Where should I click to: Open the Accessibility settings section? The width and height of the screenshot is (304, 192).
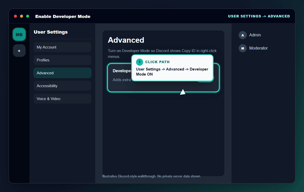[62, 86]
